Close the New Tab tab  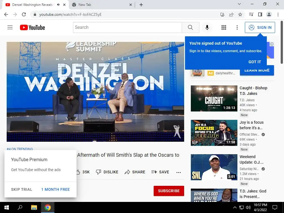130,5
